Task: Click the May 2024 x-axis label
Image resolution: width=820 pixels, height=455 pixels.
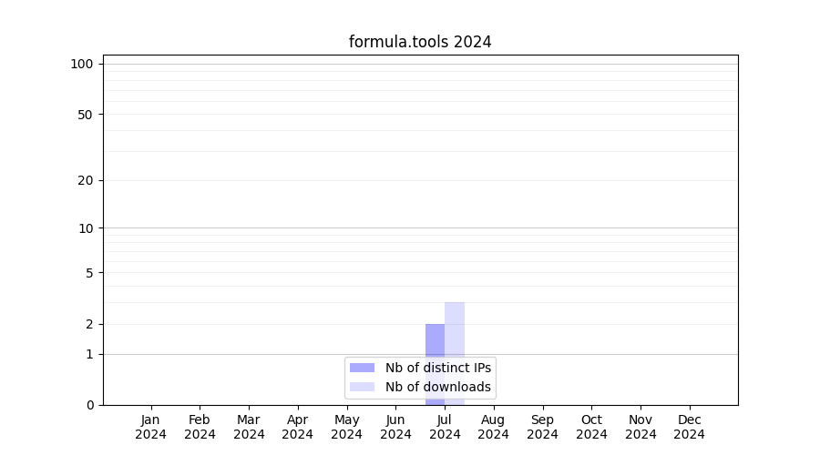Action: tap(346, 427)
